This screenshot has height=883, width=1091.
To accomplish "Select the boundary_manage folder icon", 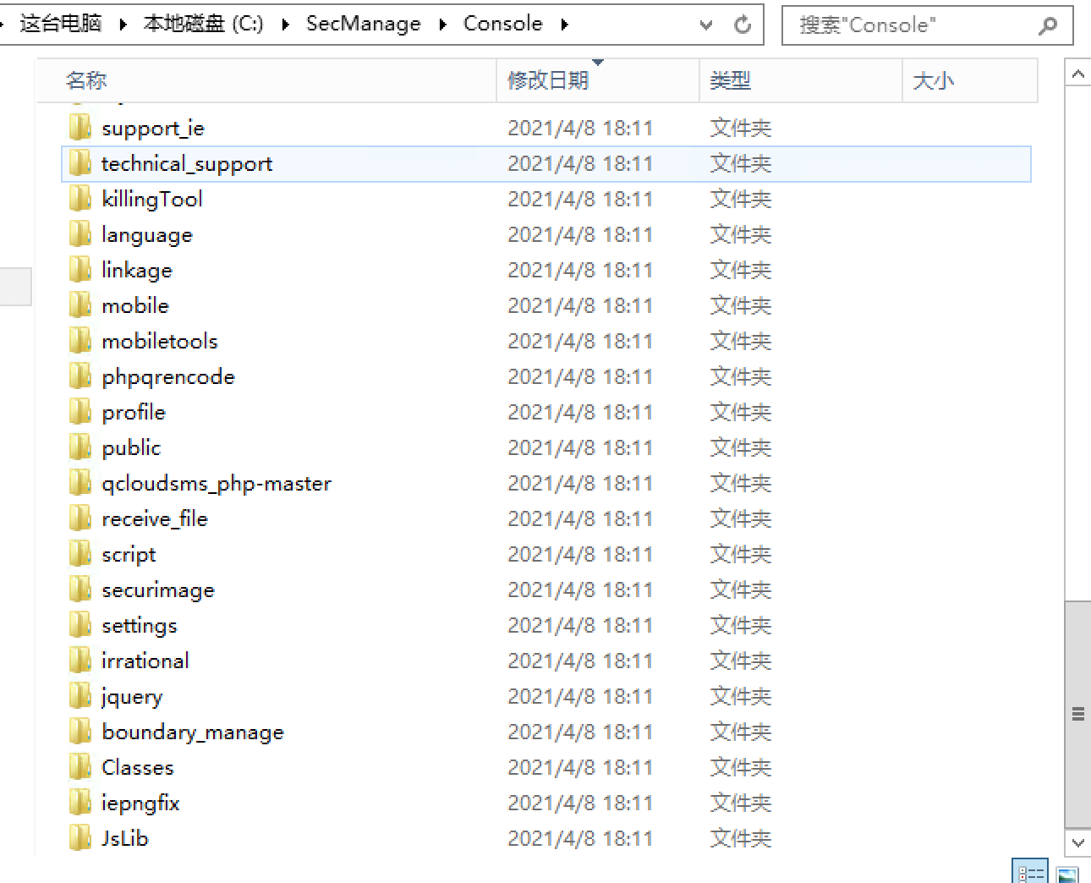I will coord(79,732).
